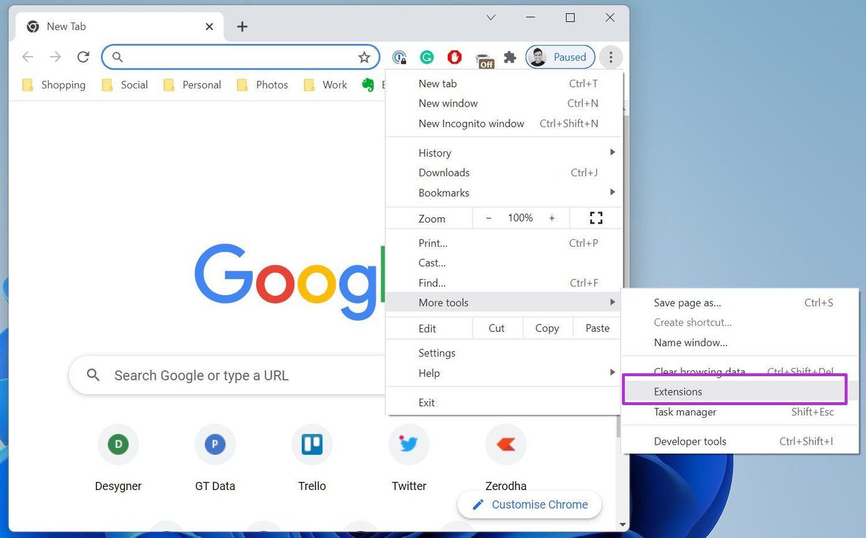Choose Save page as... in submenu

click(x=740, y=303)
